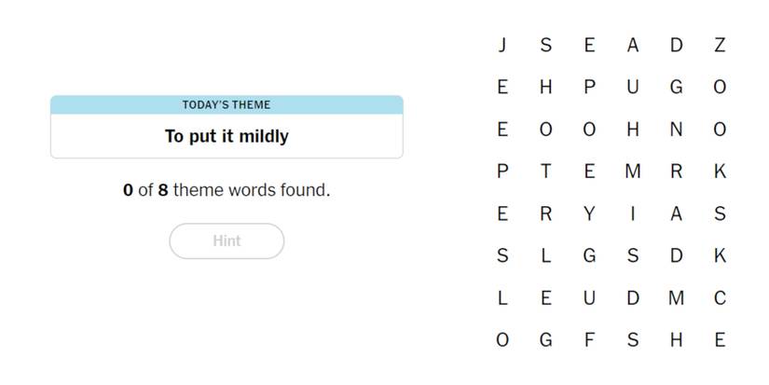Select the letter F in the grid
Screen dimensions: 769x385
[x=589, y=340]
